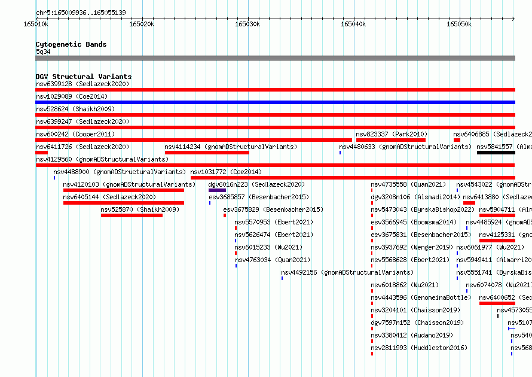This screenshot has width=532, height=377.
Task: Open nsv600242 (Cooper2011) variant label
Action: click(x=75, y=134)
